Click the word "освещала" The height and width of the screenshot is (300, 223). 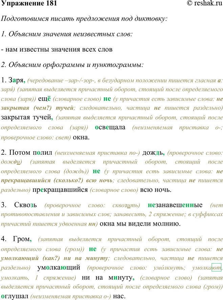coord(110,127)
